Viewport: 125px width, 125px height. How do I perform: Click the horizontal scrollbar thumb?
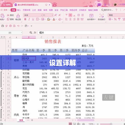pyautogui.click(x=86, y=120)
